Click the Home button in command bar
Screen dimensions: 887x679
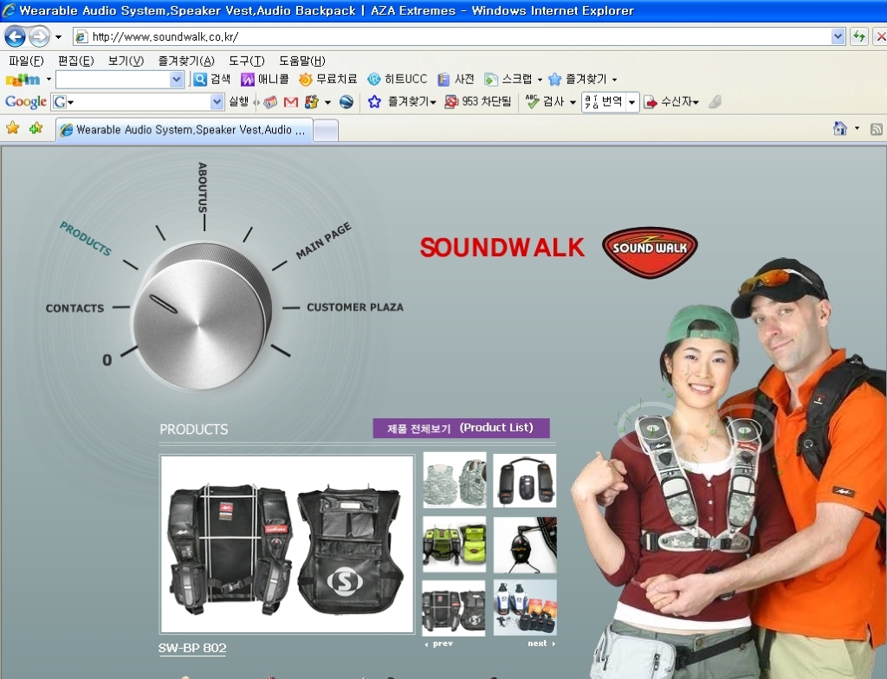[x=840, y=128]
